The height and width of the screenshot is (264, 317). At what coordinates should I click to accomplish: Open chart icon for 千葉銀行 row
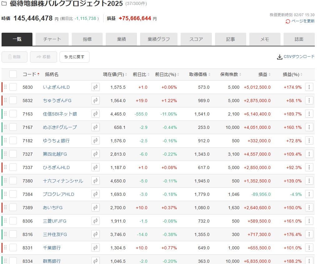[95, 248]
